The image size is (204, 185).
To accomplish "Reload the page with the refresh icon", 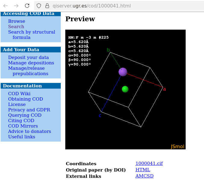I will [x=27, y=6].
